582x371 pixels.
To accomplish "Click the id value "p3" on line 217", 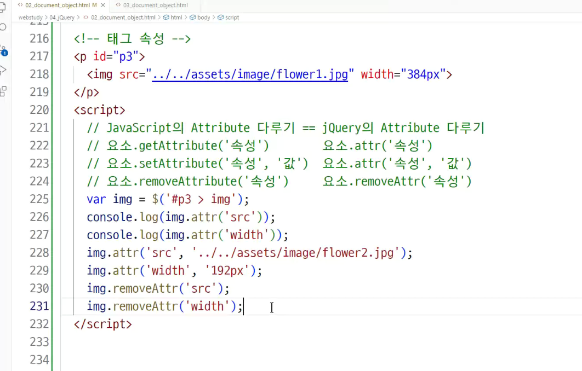I will click(x=125, y=56).
